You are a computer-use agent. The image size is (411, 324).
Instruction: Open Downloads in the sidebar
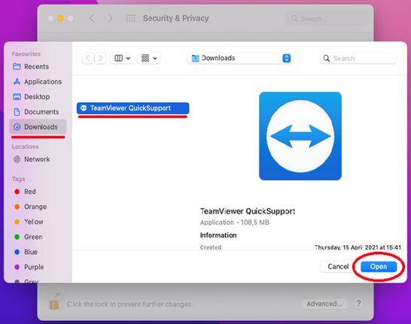pos(38,127)
